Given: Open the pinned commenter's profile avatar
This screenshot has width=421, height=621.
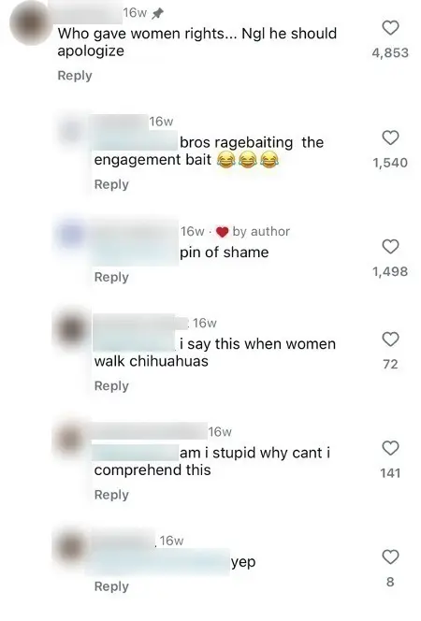Looking at the screenshot, I should pyautogui.click(x=30, y=24).
